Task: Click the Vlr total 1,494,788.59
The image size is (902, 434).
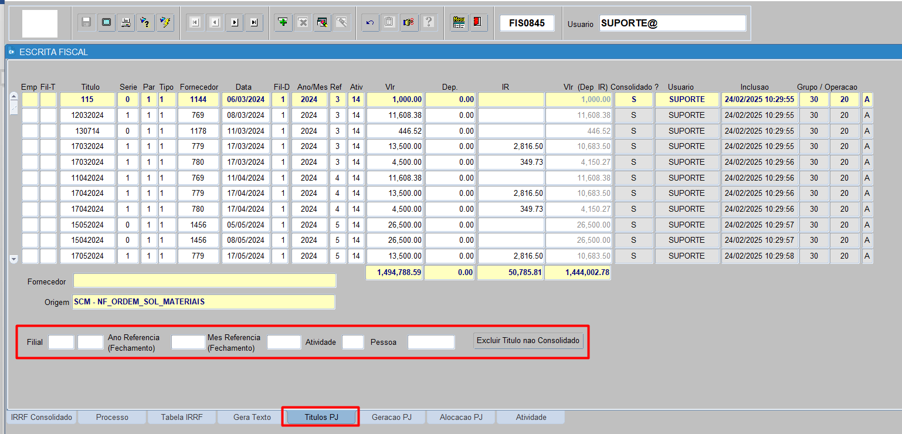Action: 394,273
